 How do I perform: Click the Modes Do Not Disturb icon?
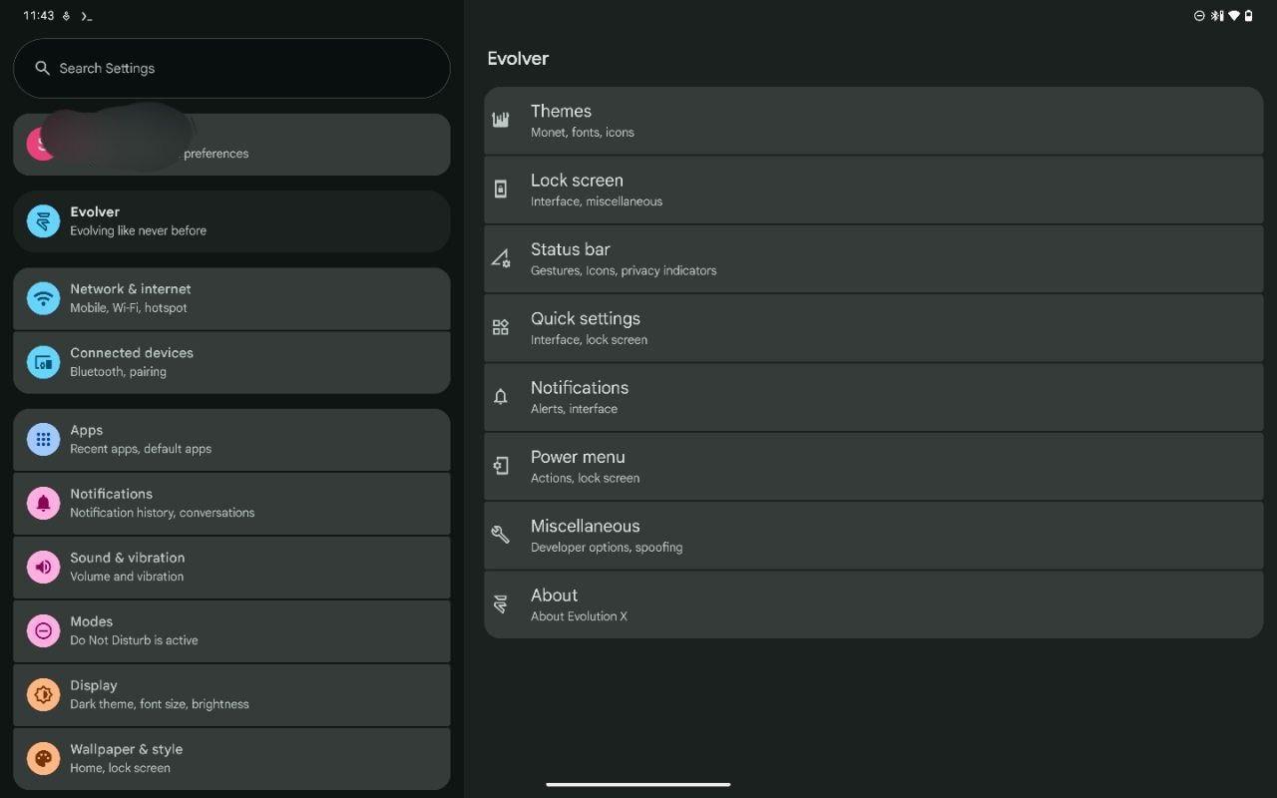point(43,630)
